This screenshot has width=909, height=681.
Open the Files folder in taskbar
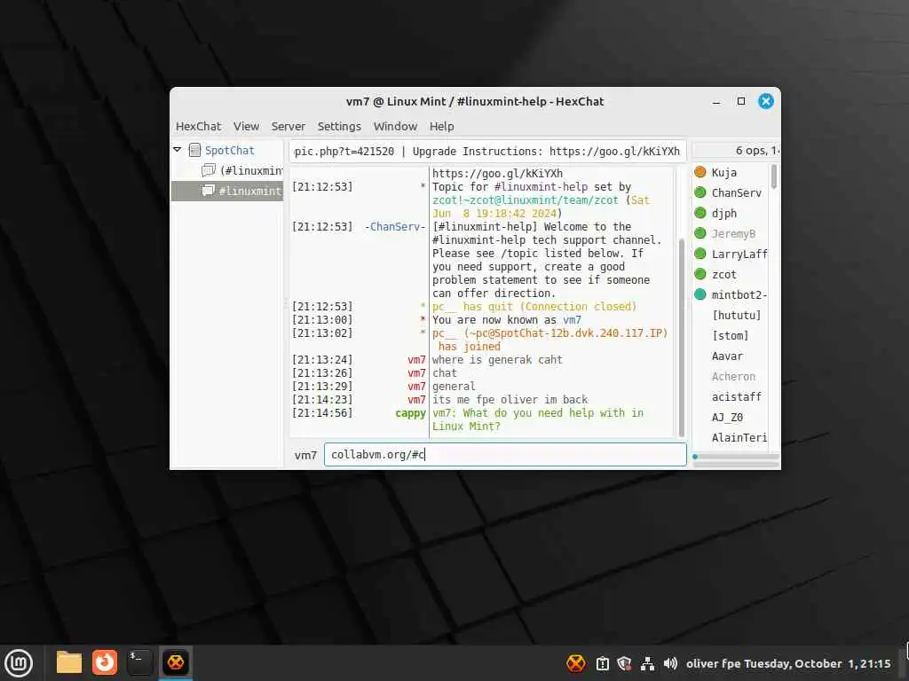click(69, 662)
